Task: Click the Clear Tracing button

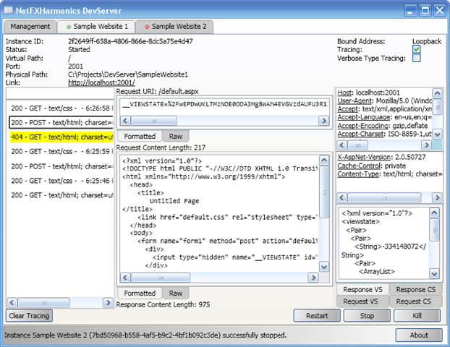Action: [29, 316]
